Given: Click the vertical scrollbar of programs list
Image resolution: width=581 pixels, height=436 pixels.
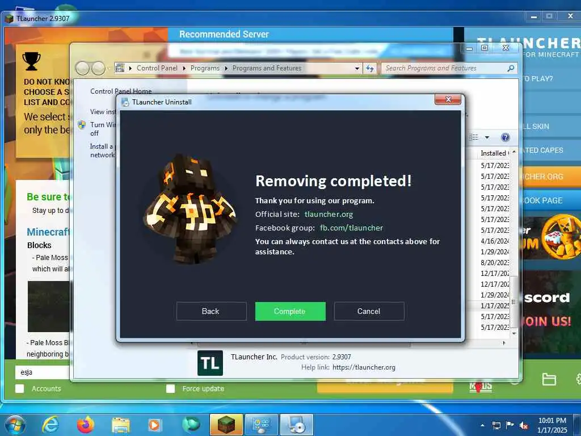Looking at the screenshot, I should [x=513, y=302].
